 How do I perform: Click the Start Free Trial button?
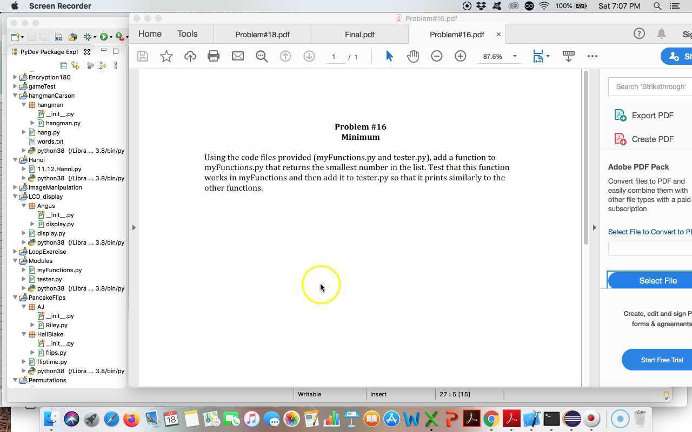click(661, 360)
